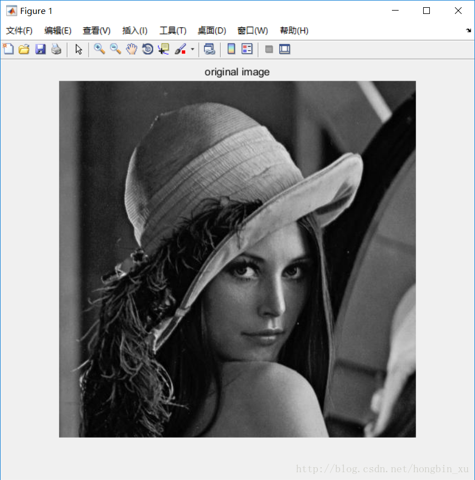Open the 编辑(E) menu

(x=57, y=31)
